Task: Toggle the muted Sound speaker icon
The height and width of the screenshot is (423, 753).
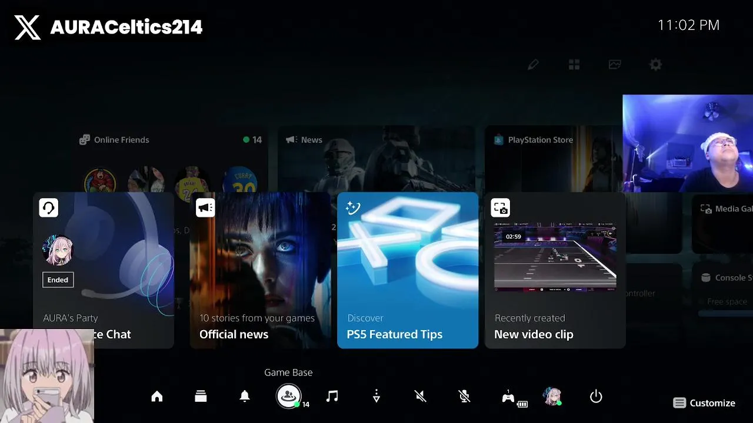Action: (420, 397)
